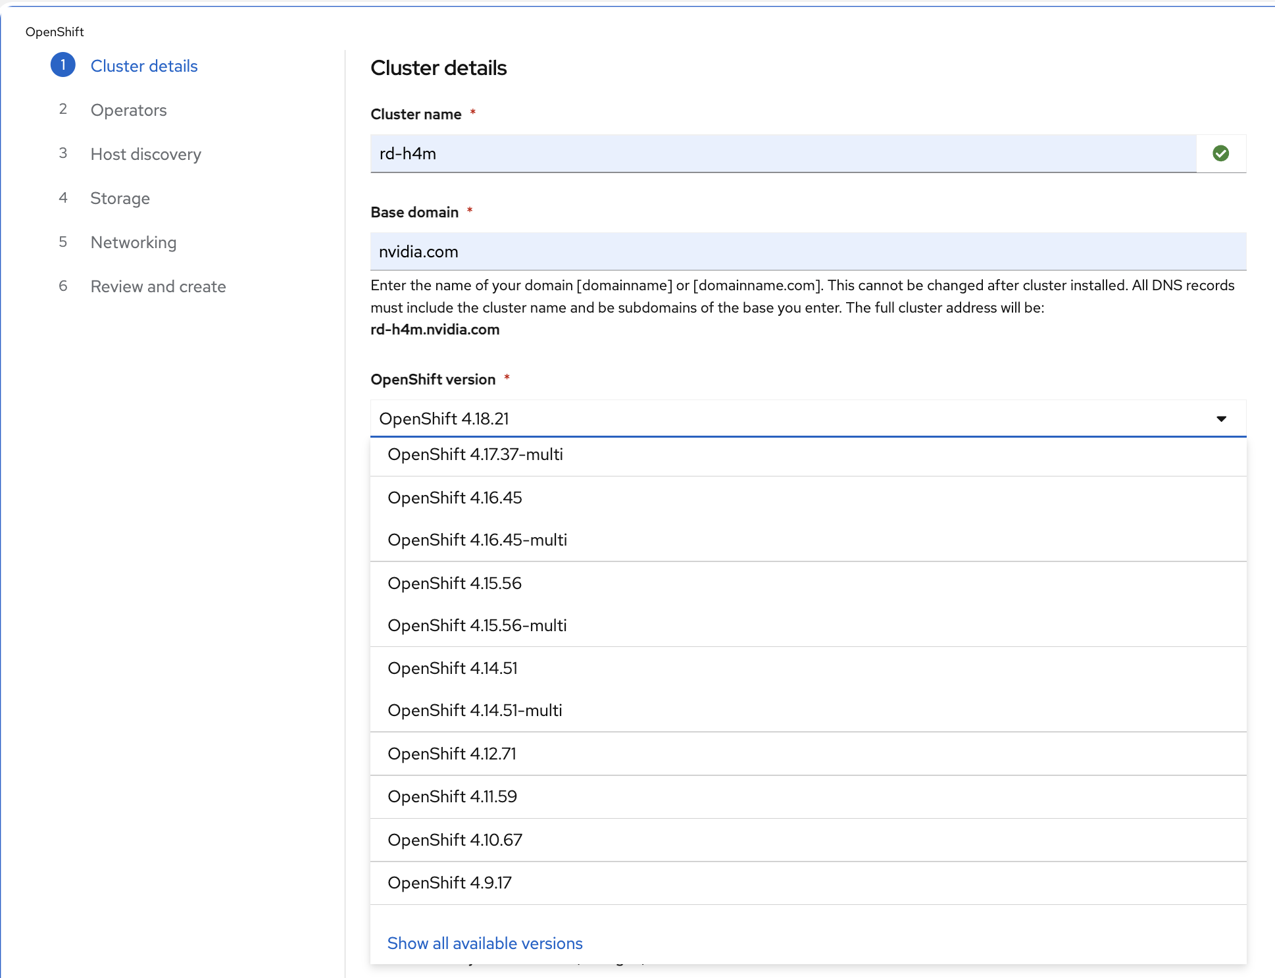Edit the Cluster name field containing rd-h4m
The height and width of the screenshot is (978, 1275).
pos(724,153)
